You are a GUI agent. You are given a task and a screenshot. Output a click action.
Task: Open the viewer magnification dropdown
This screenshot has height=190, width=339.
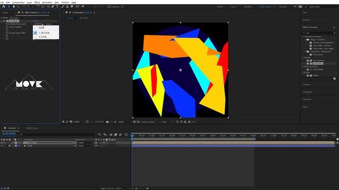[x=79, y=122]
